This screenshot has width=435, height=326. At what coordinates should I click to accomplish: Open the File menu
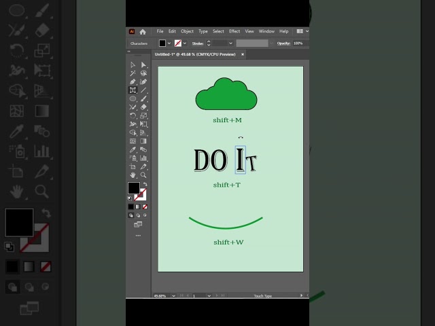tap(160, 31)
